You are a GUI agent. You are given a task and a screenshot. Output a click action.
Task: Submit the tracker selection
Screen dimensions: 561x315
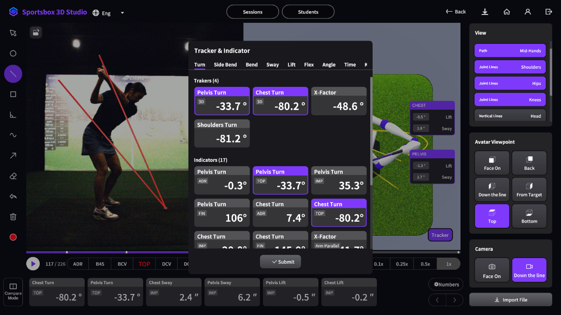[x=280, y=262]
